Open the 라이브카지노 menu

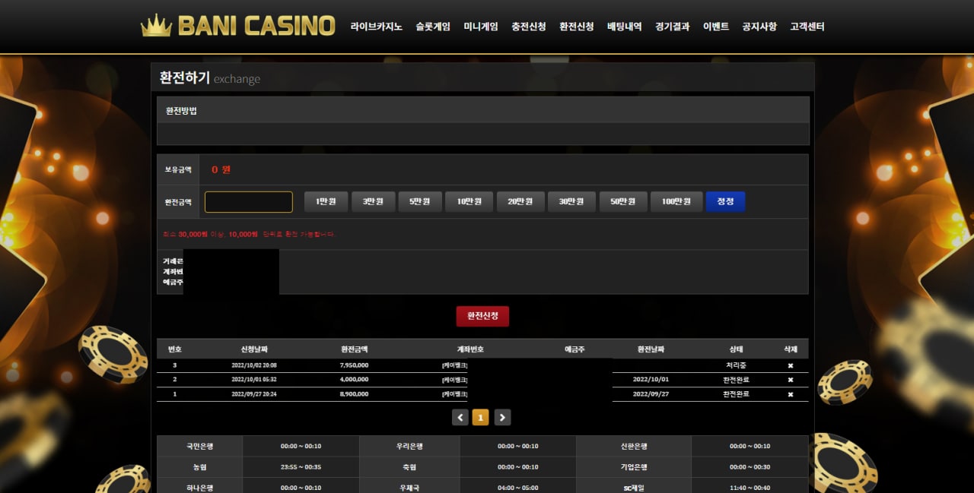[376, 27]
